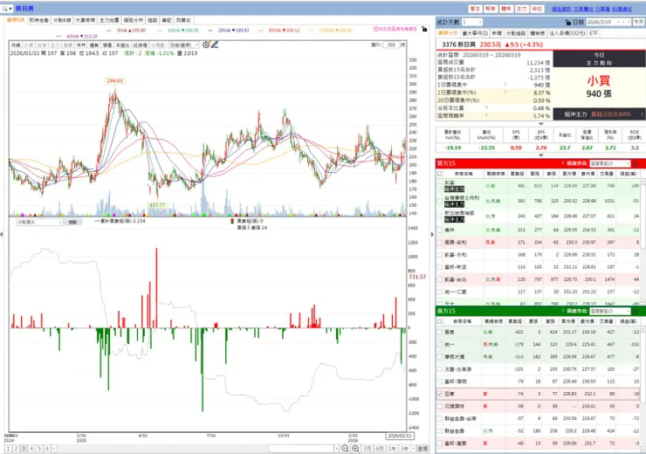This screenshot has height=454, width=646.
Task: Click the help icon in the 買方15 header
Action: (x=562, y=163)
